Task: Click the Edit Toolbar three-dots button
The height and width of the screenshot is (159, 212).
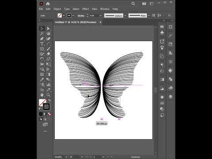Action: pos(45,131)
